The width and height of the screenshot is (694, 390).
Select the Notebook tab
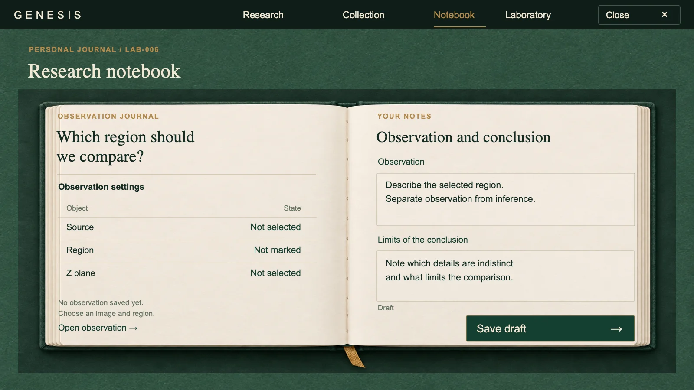[x=454, y=15]
